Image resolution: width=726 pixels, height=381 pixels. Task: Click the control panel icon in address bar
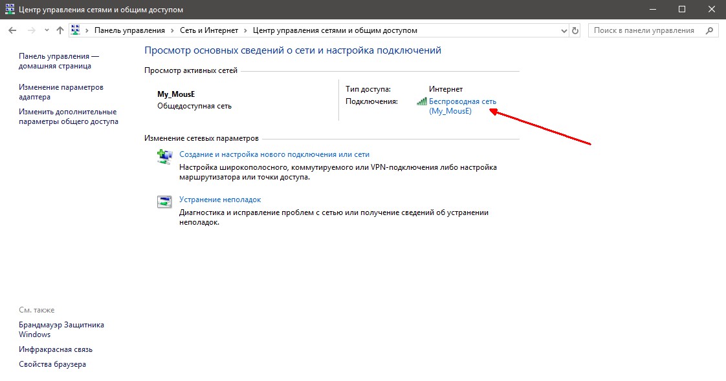pos(76,30)
